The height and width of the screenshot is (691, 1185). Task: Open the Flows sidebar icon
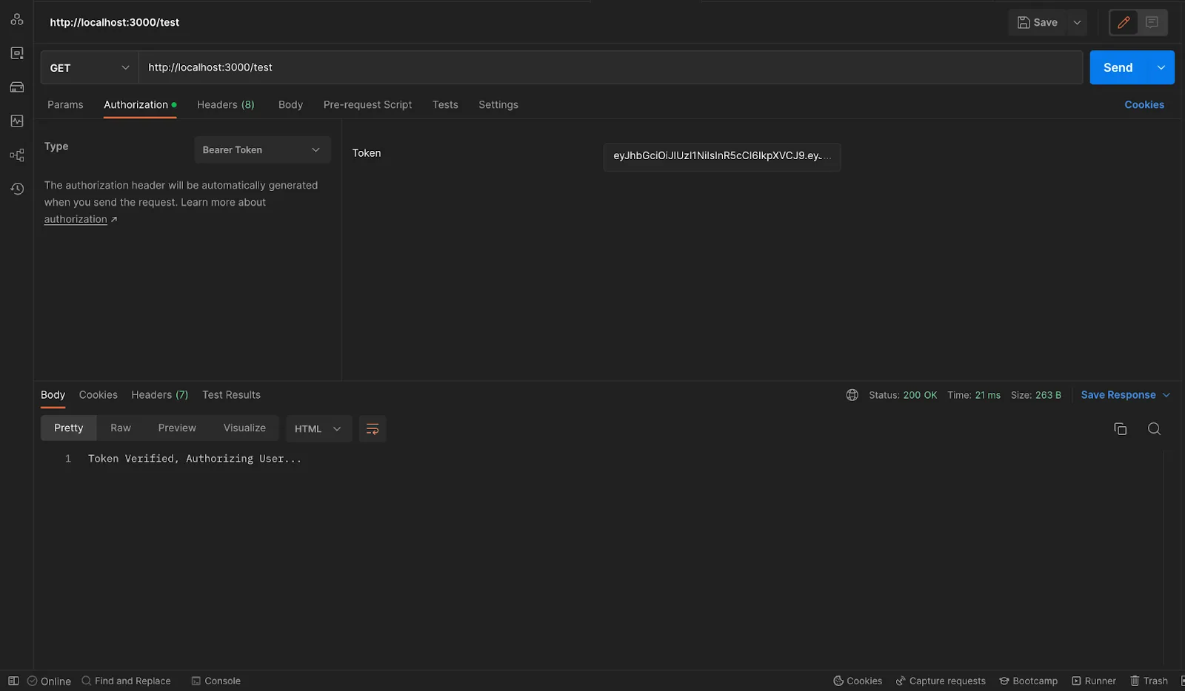[x=17, y=155]
